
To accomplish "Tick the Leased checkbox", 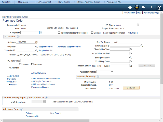I will click(20, 65).
